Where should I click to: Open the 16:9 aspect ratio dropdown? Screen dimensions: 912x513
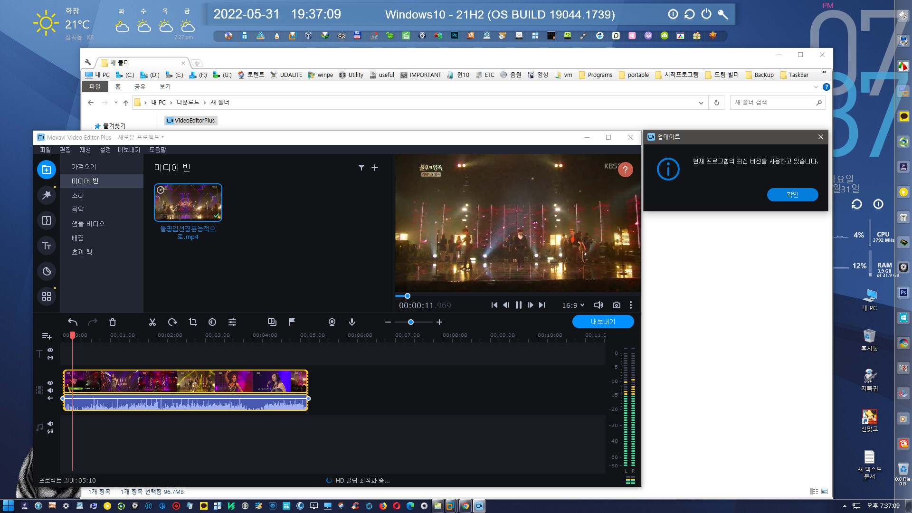tap(573, 305)
